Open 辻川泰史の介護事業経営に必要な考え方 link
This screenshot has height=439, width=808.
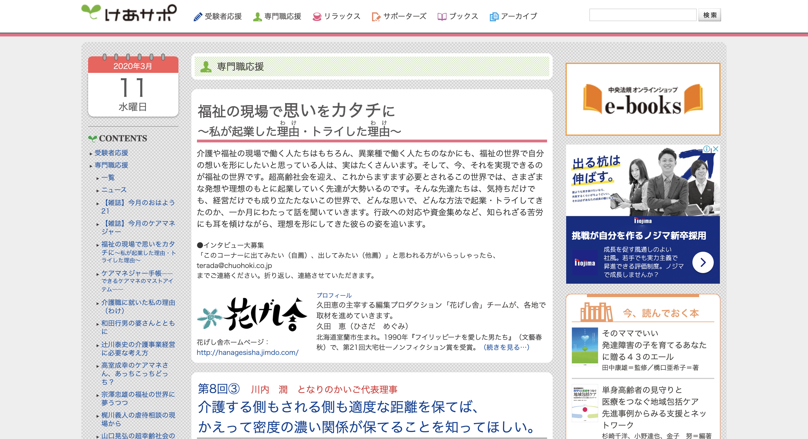tap(138, 349)
